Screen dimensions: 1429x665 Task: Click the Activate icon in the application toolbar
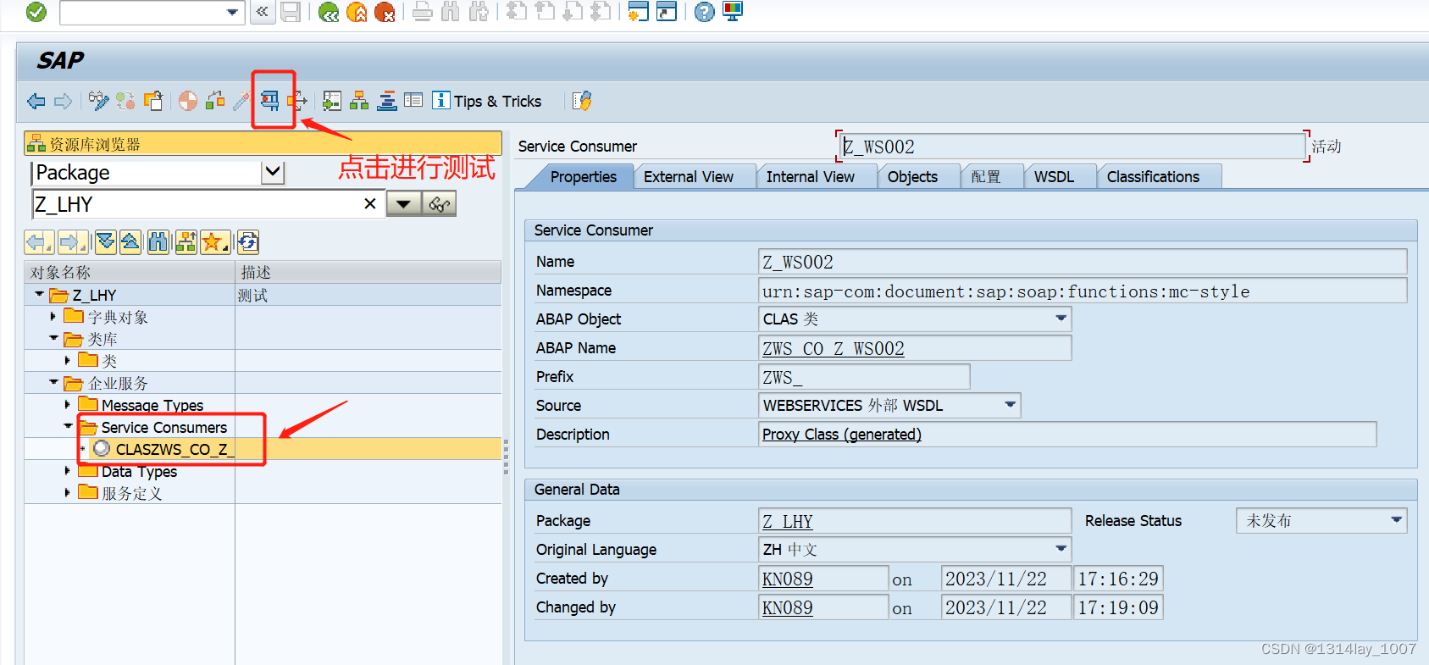tap(215, 102)
